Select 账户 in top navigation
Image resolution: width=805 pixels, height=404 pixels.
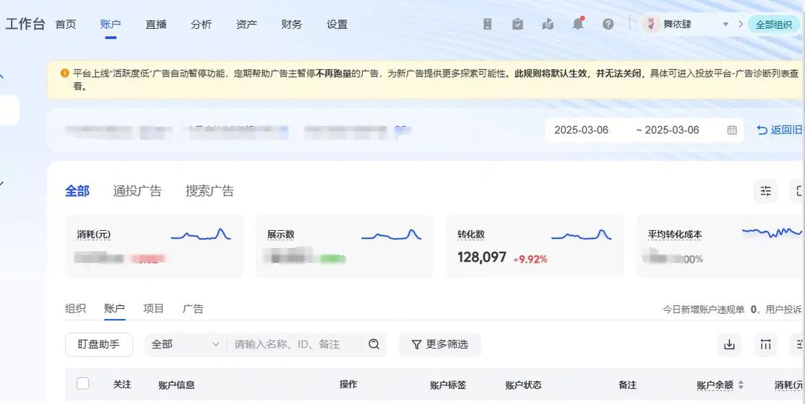111,24
